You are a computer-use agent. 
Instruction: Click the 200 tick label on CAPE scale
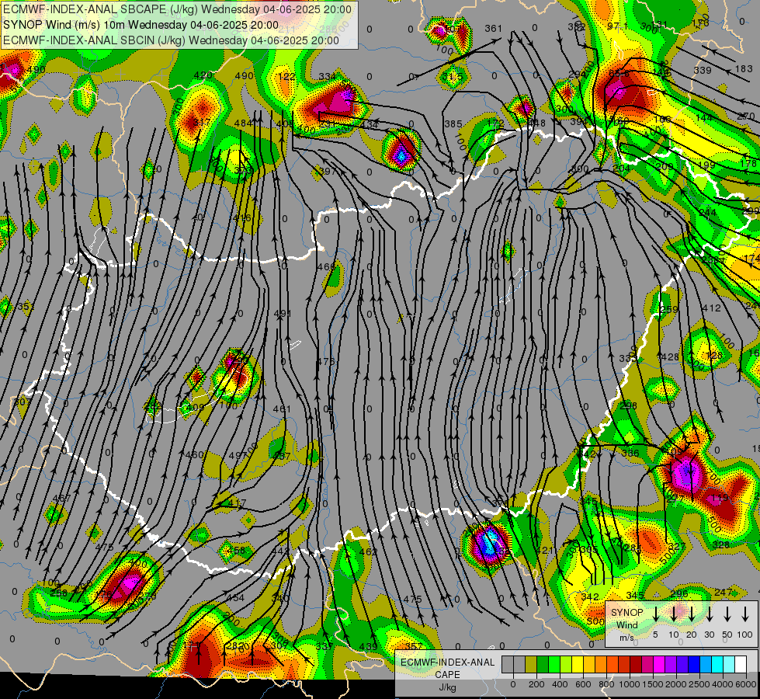536,684
